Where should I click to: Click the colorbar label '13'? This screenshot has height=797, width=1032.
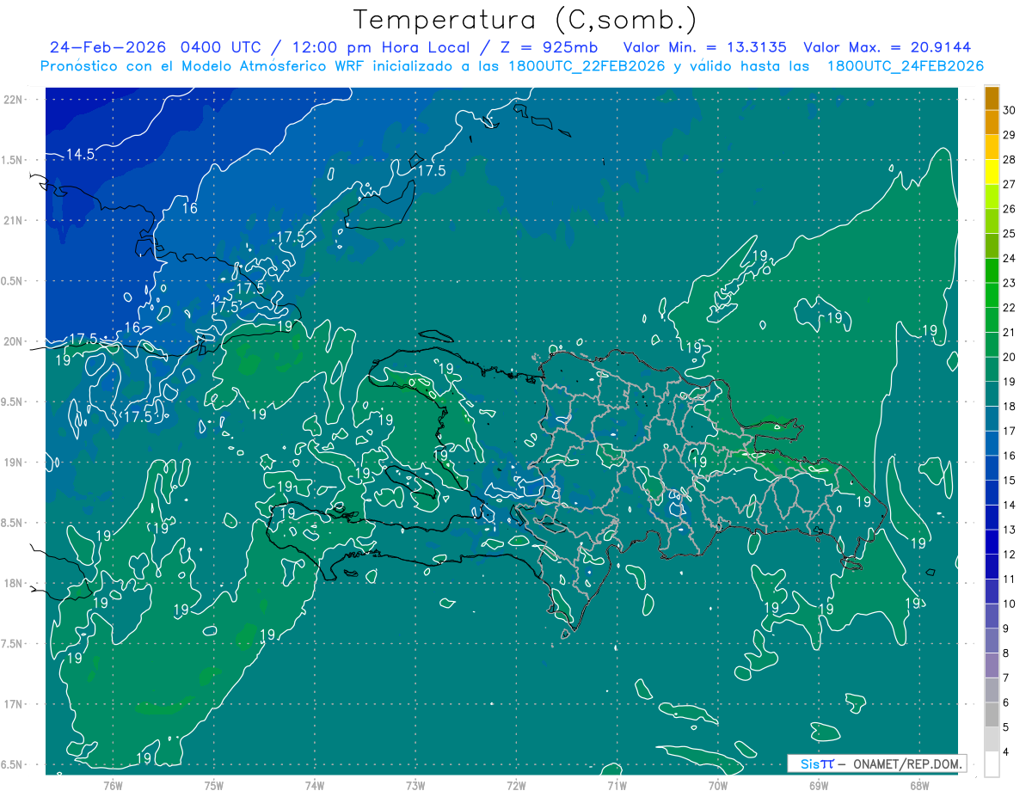point(1010,529)
